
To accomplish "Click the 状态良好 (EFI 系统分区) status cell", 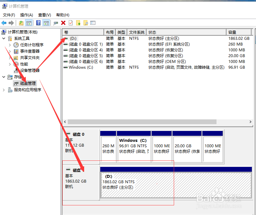I will 169,44.
